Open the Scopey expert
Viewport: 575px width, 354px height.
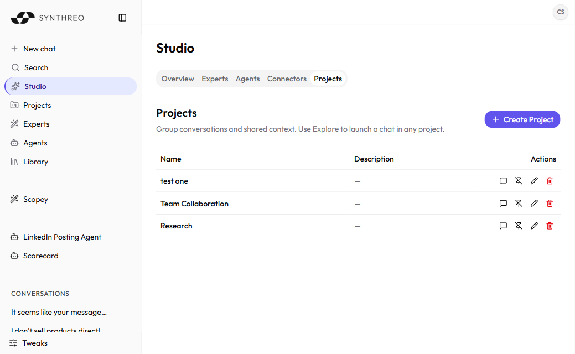pos(70,199)
